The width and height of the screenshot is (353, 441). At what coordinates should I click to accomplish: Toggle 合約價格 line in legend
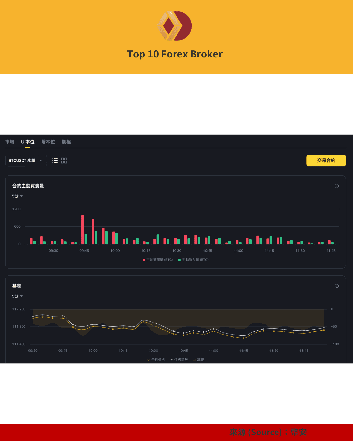156,360
